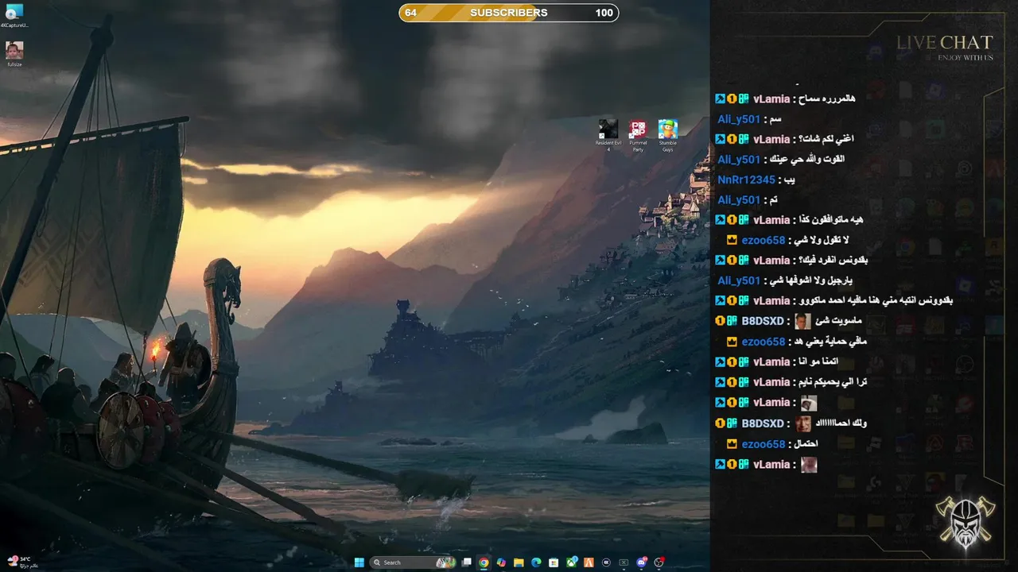Image resolution: width=1018 pixels, height=572 pixels.
Task: Open Microsoft Edge from the taskbar
Action: (x=536, y=562)
